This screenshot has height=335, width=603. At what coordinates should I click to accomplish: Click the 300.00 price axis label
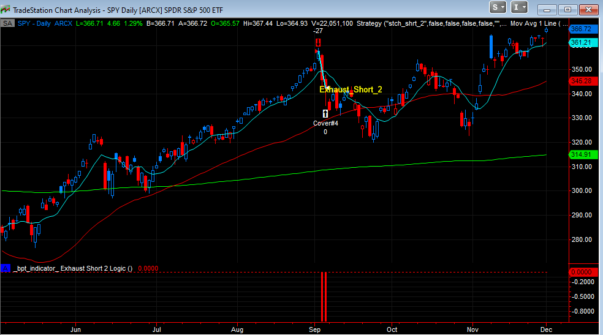(582, 190)
